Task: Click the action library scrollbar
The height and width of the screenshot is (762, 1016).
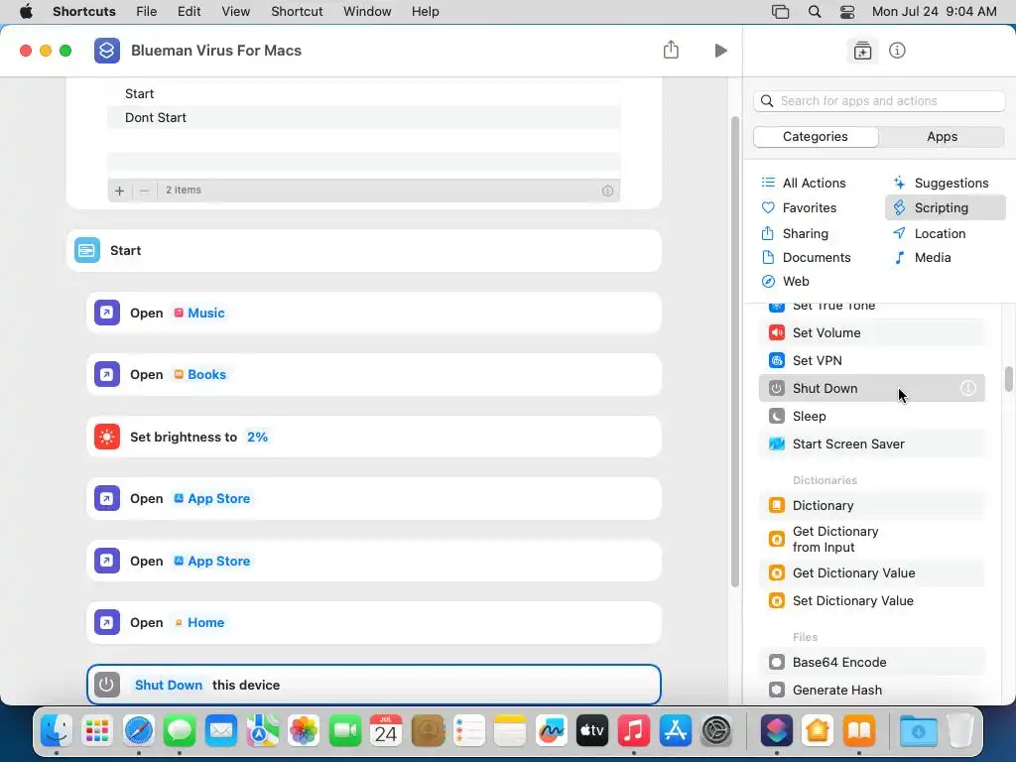Action: (x=1009, y=379)
